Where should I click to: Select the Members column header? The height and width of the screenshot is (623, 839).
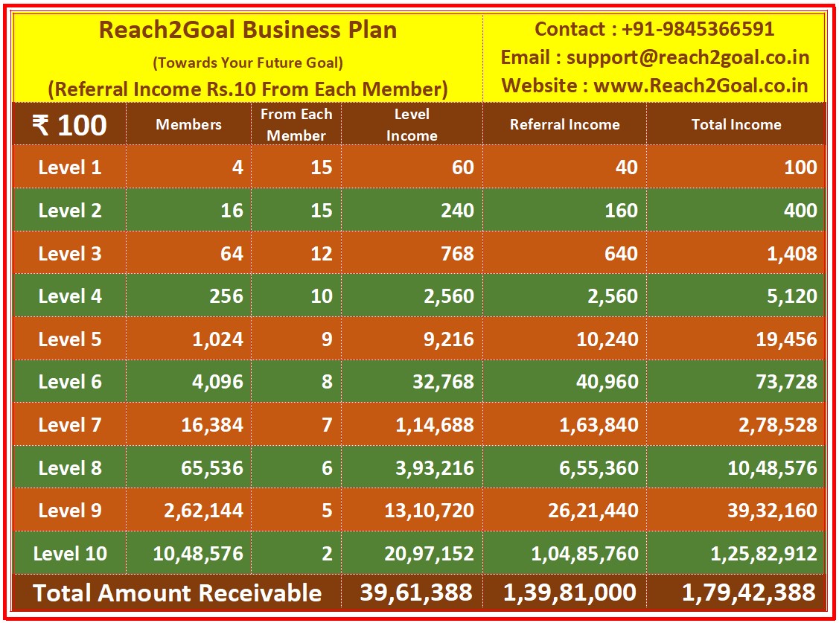click(188, 125)
